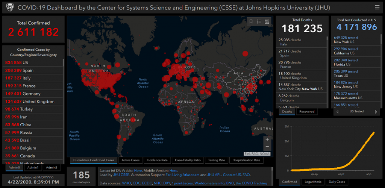Image resolution: width=385 pixels, height=188 pixels.
Task: Select the 39 661 Canada row
Action: coord(33,156)
